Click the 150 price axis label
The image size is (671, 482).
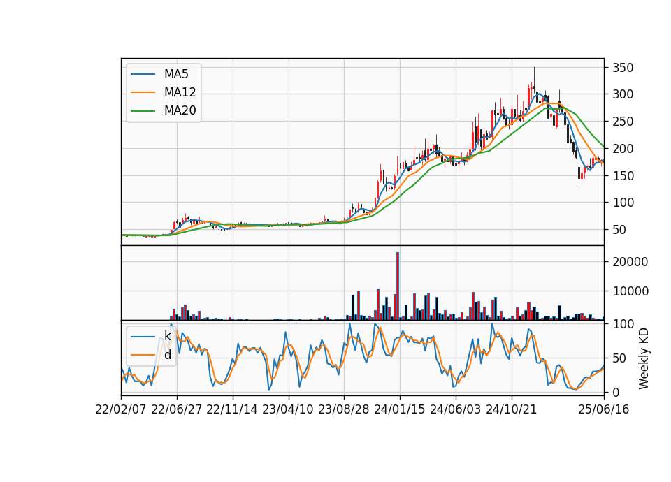click(623, 176)
